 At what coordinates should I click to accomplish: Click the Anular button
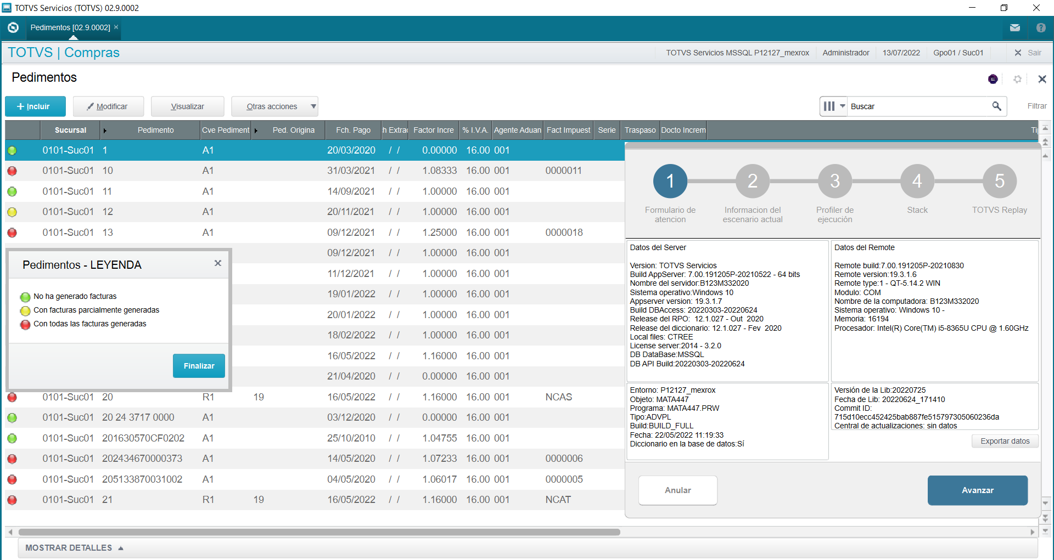[x=678, y=490]
